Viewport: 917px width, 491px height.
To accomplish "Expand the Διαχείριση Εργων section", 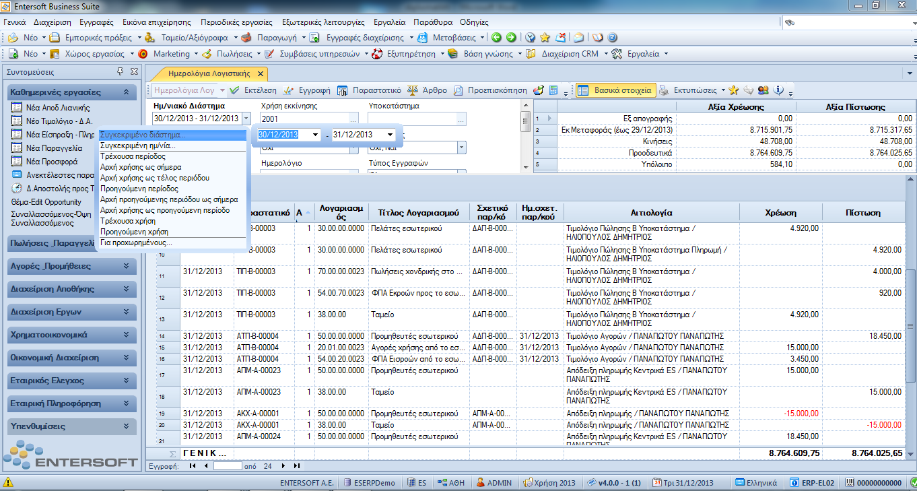I will click(126, 312).
